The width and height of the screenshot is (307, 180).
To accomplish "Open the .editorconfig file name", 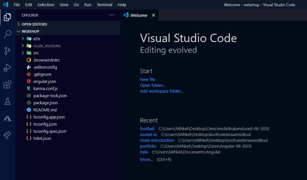I will (x=45, y=67).
